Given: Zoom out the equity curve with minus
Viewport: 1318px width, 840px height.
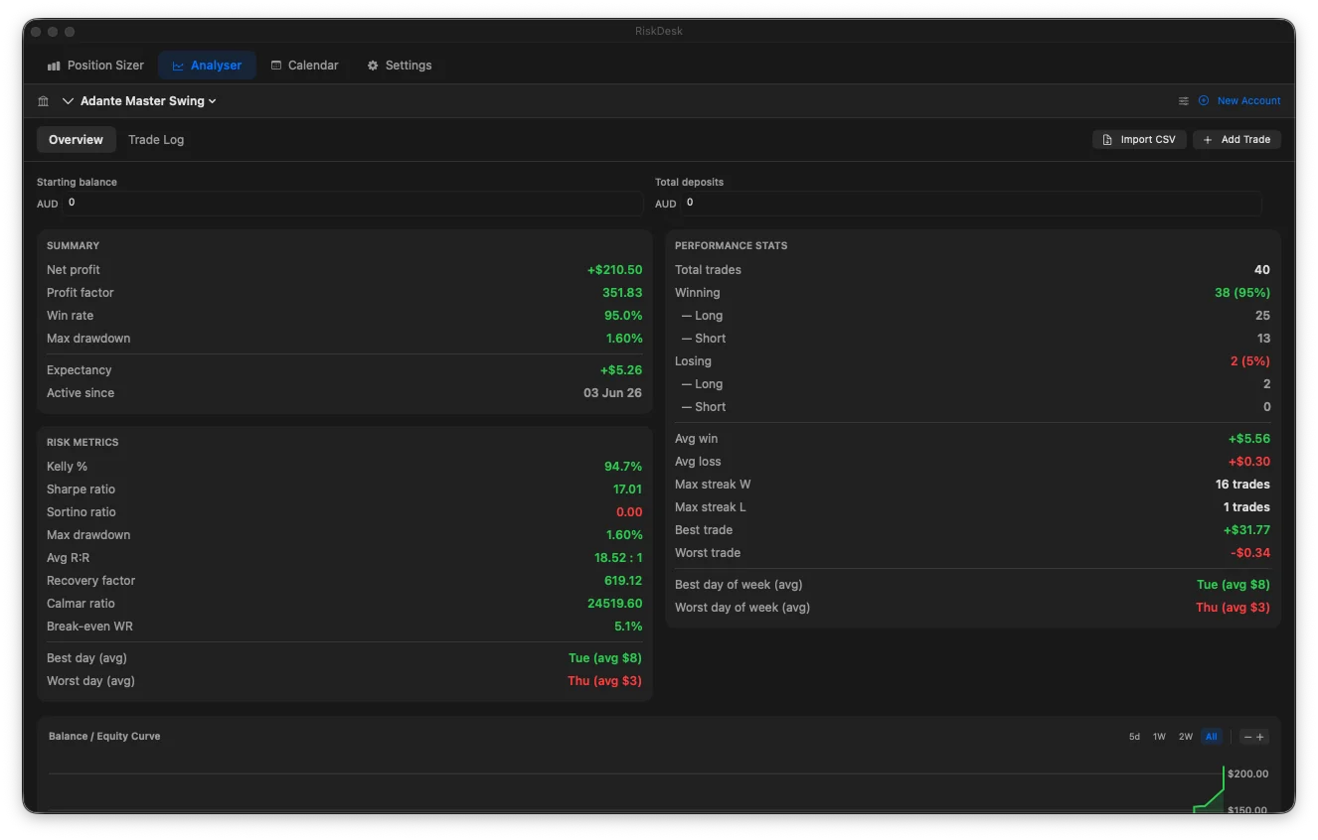Looking at the screenshot, I should click(x=1247, y=737).
